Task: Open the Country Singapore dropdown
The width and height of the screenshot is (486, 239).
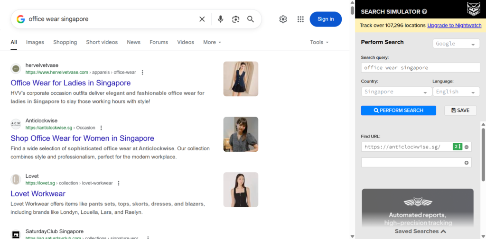Action: (396, 92)
